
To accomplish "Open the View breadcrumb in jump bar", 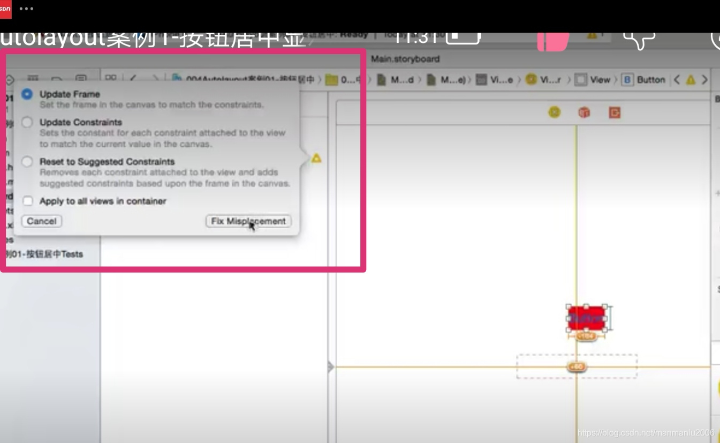I will (x=593, y=80).
